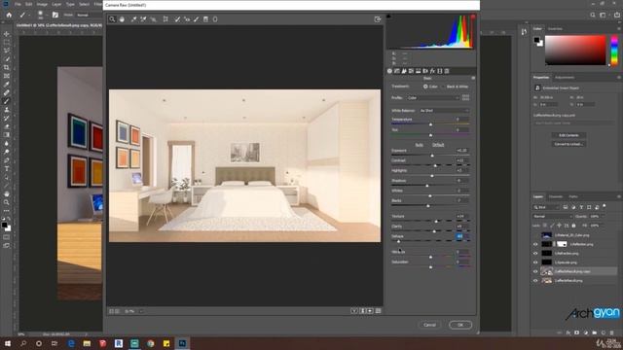The height and width of the screenshot is (350, 623).
Task: Select the Transform tool in Camera Raw toolbar
Action: (x=165, y=19)
